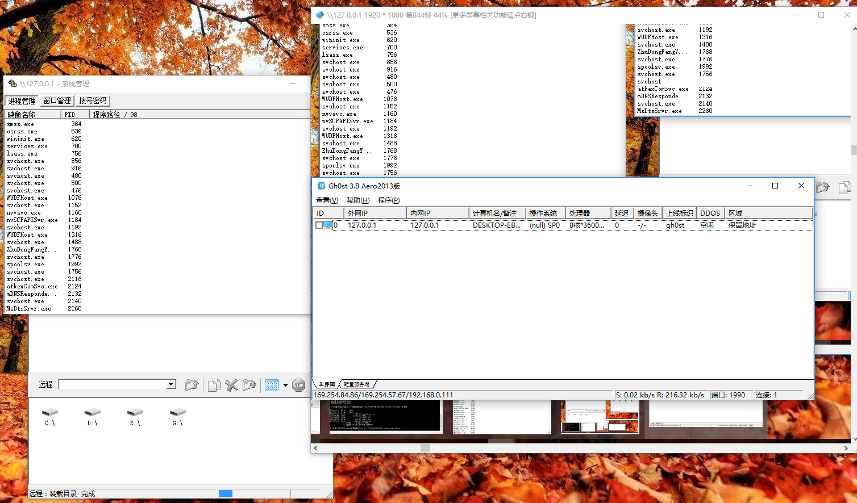
Task: Click the horizontal scrollbar thumb of remote screen window
Action: click(425, 448)
